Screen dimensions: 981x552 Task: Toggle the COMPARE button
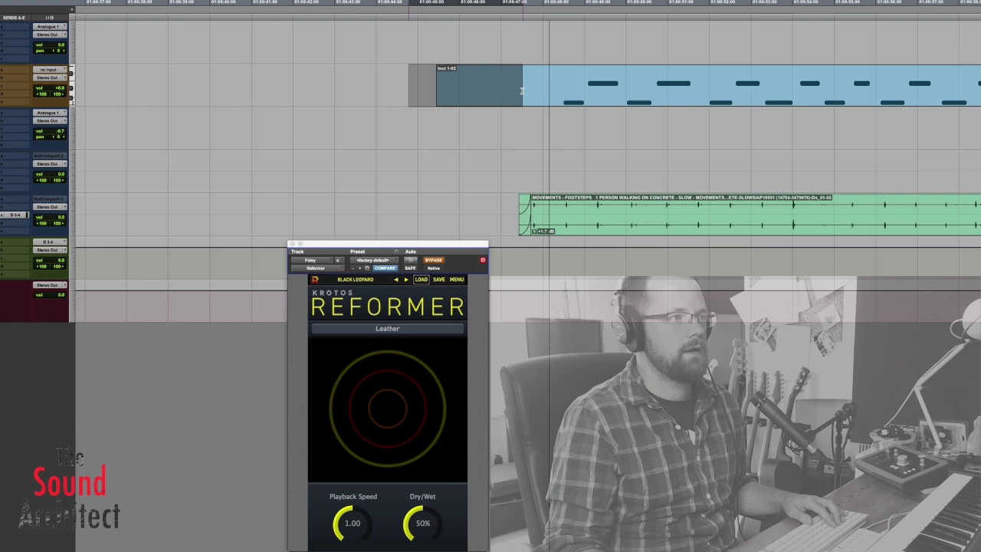[385, 268]
